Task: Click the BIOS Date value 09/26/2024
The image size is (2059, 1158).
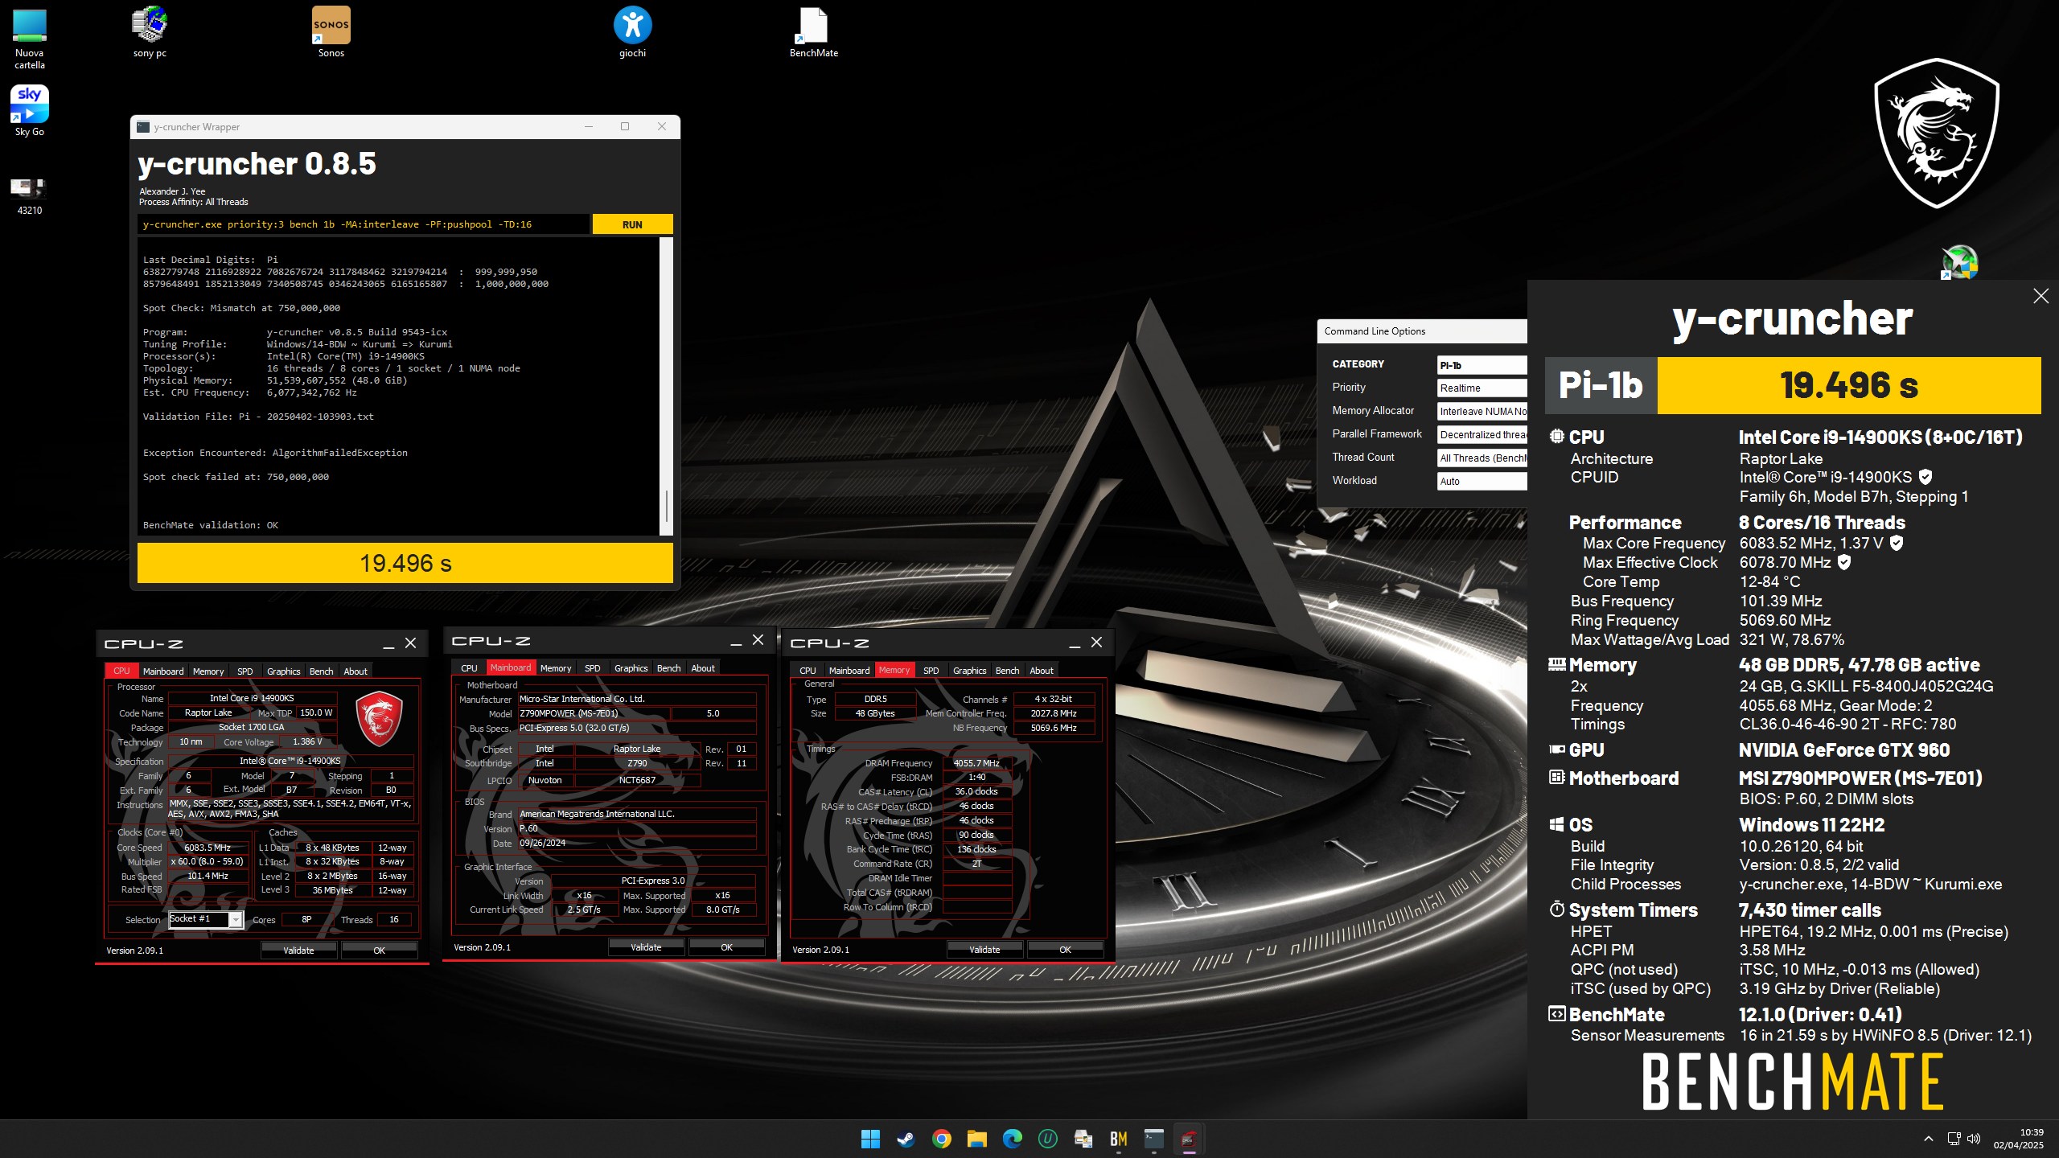Action: coord(542,844)
